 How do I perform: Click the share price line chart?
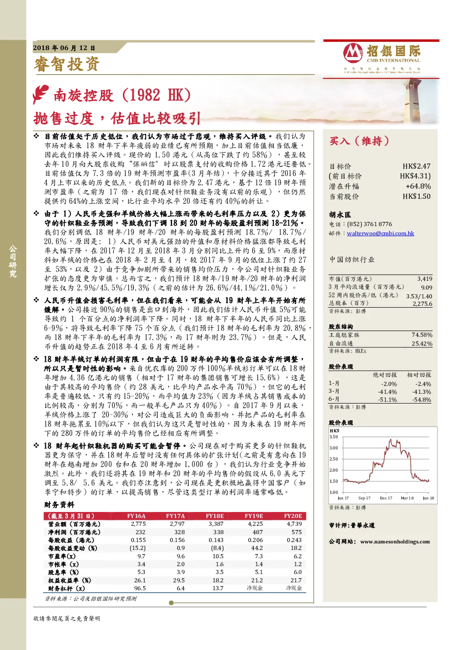point(383,465)
